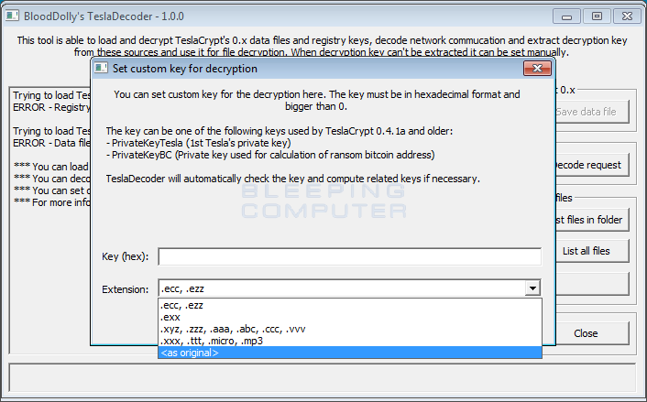647x402 pixels.
Task: Select the .xyz, .zzz, .aaa, .abc option
Action: 349,329
